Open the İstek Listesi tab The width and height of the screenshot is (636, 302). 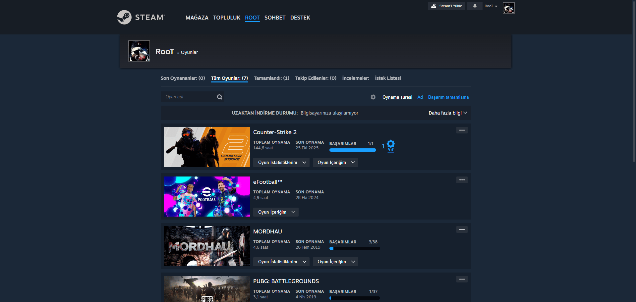(388, 78)
